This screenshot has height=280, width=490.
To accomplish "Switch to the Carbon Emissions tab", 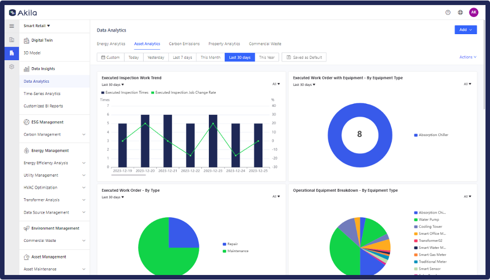I will pos(184,44).
